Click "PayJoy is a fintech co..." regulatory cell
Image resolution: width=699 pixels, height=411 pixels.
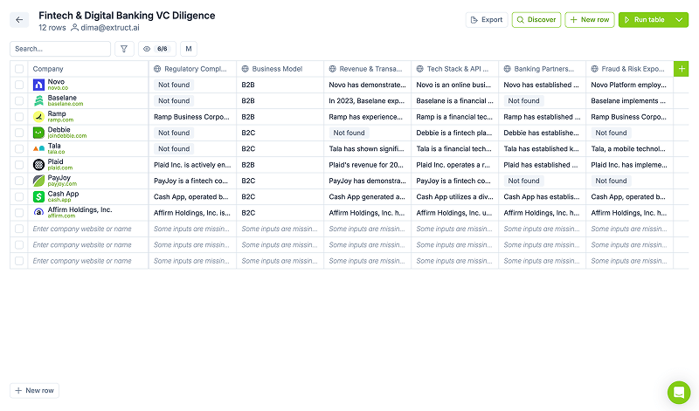[190, 181]
